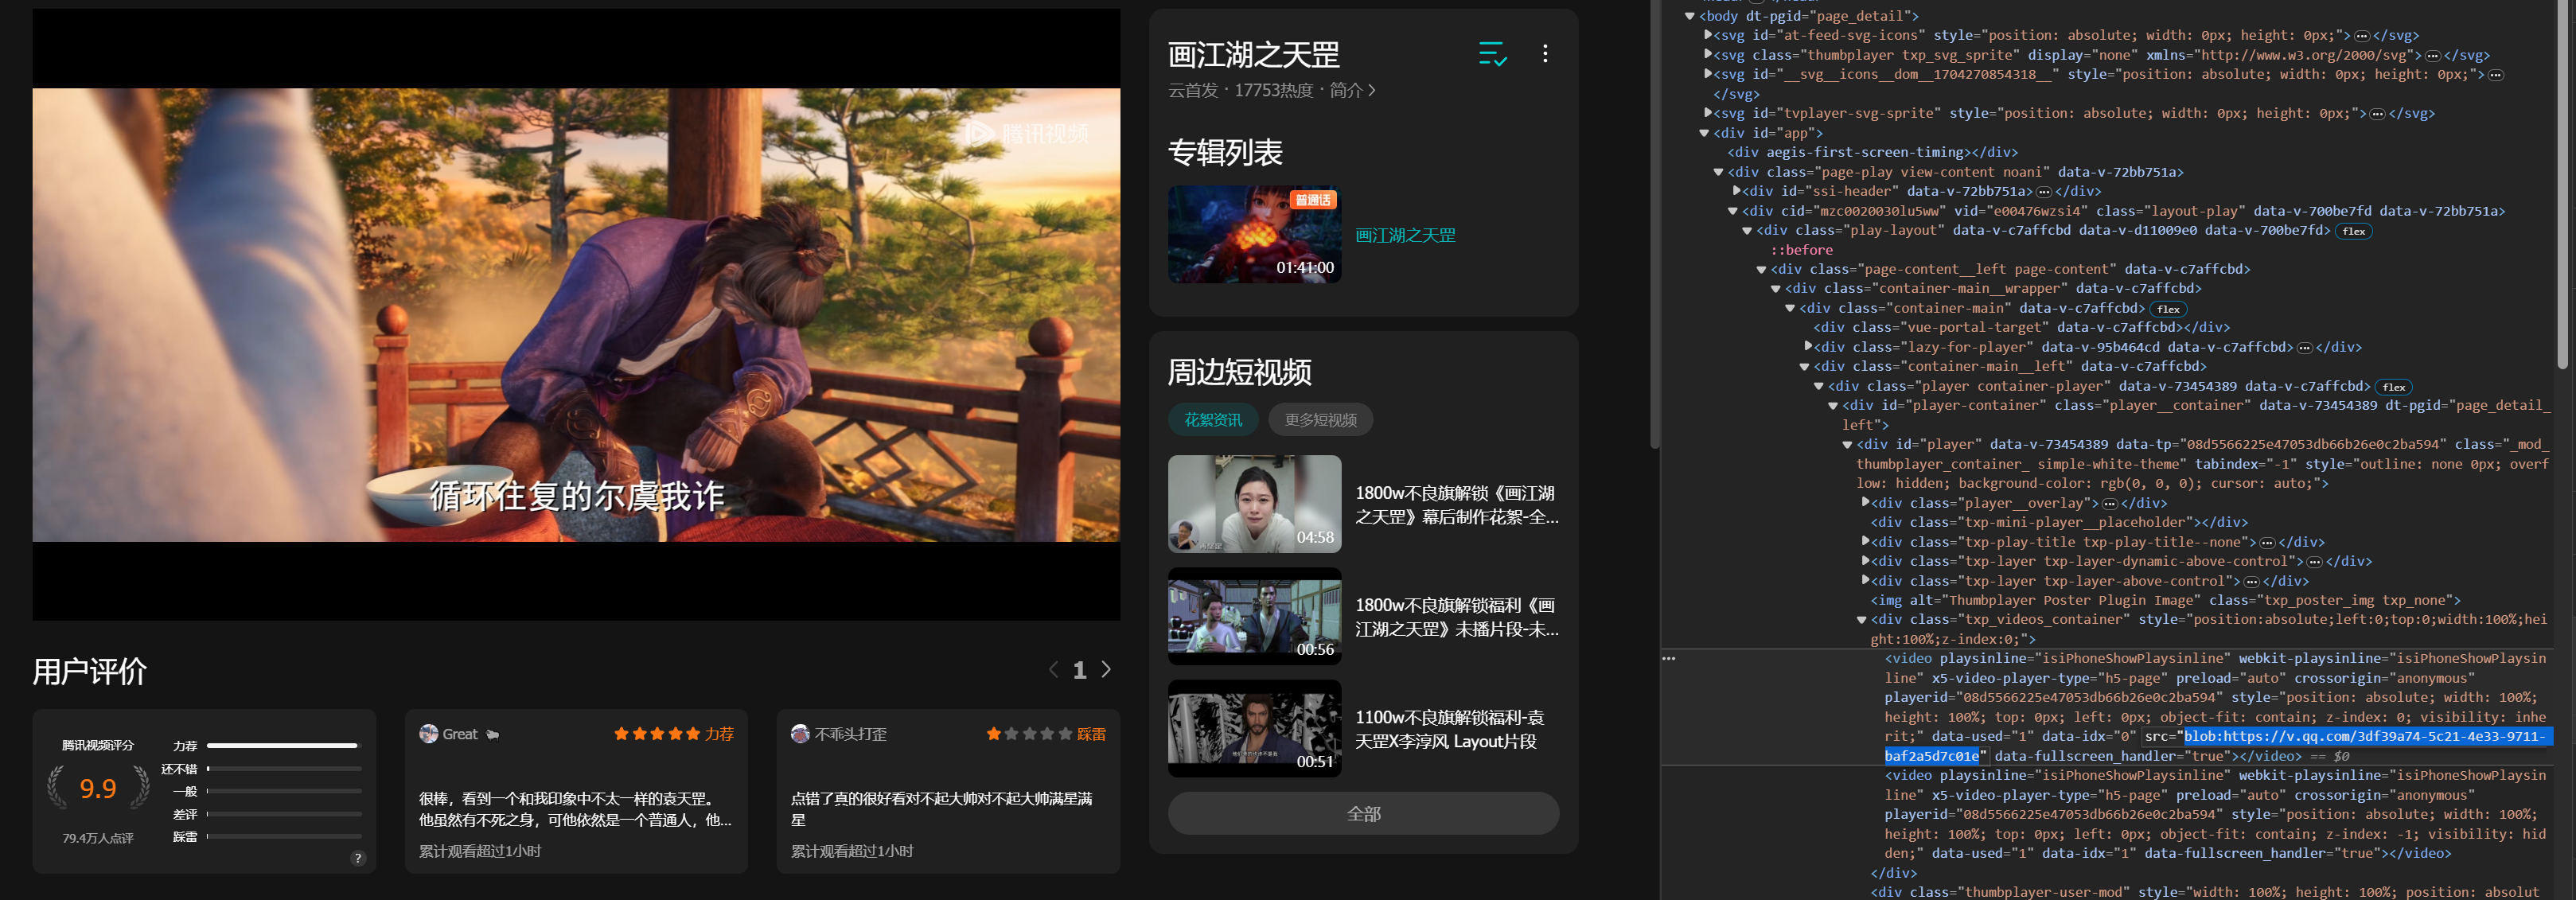The height and width of the screenshot is (900, 2576).
Task: Switch to the 更多短视频 tab
Action: [1322, 419]
